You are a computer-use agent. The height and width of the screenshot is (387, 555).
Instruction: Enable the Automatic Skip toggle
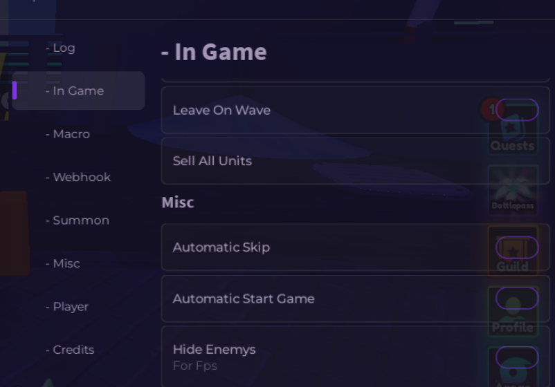517,247
